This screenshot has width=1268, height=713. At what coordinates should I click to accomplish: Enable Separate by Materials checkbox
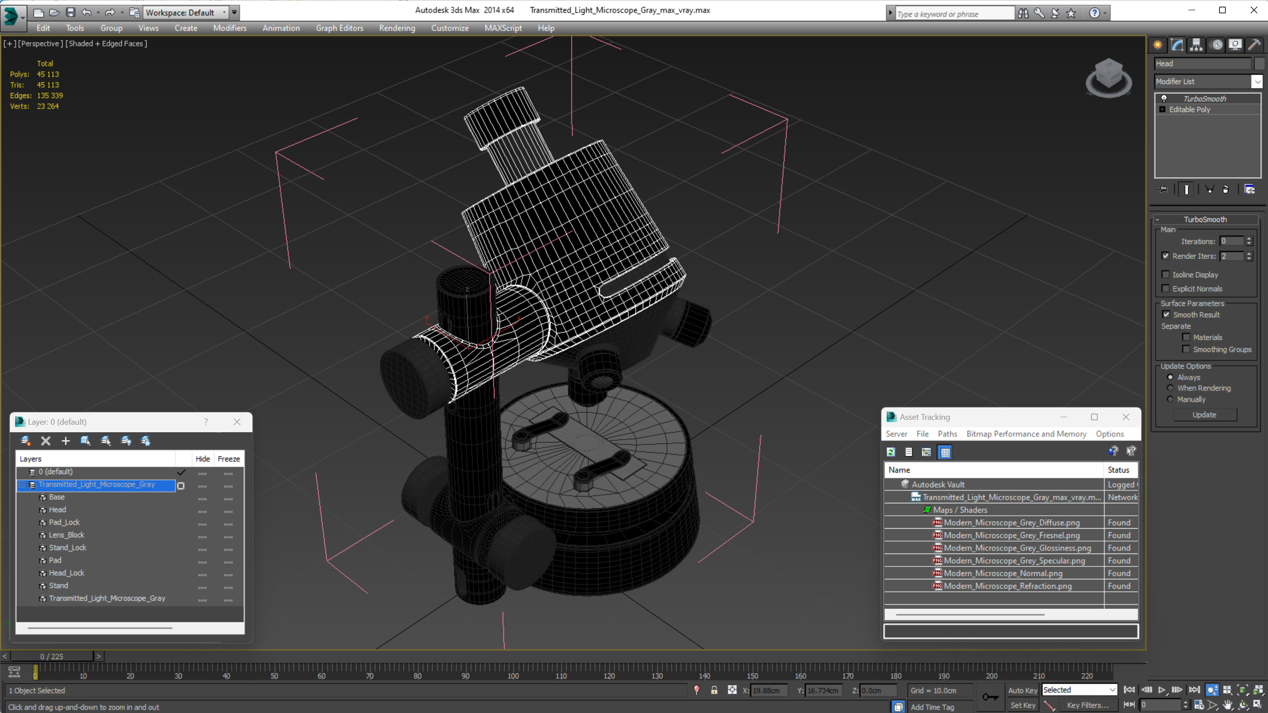coord(1186,337)
